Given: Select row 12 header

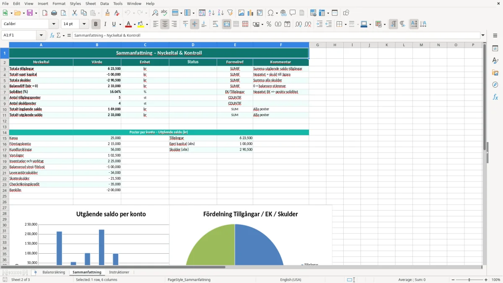Looking at the screenshot, I should coord(5,121).
